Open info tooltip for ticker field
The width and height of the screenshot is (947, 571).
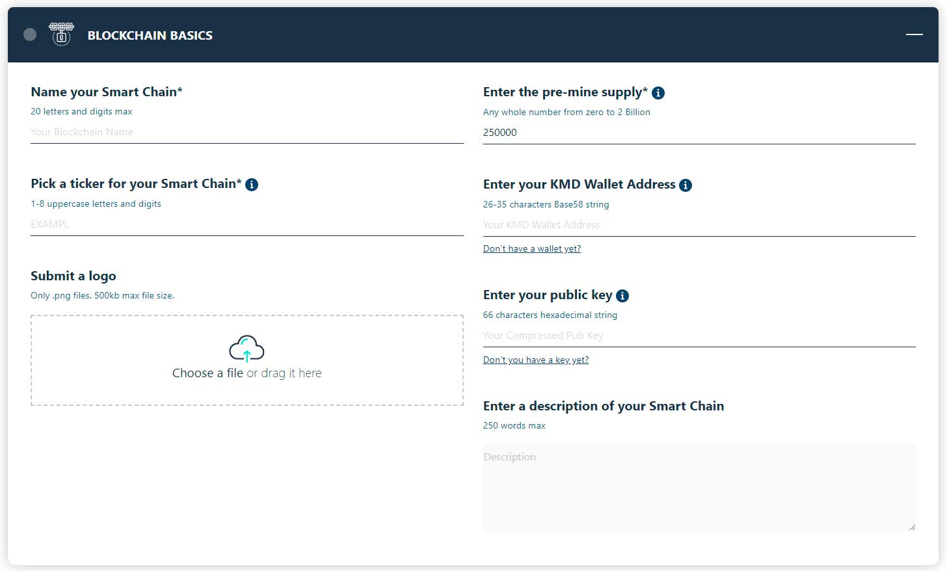[252, 185]
